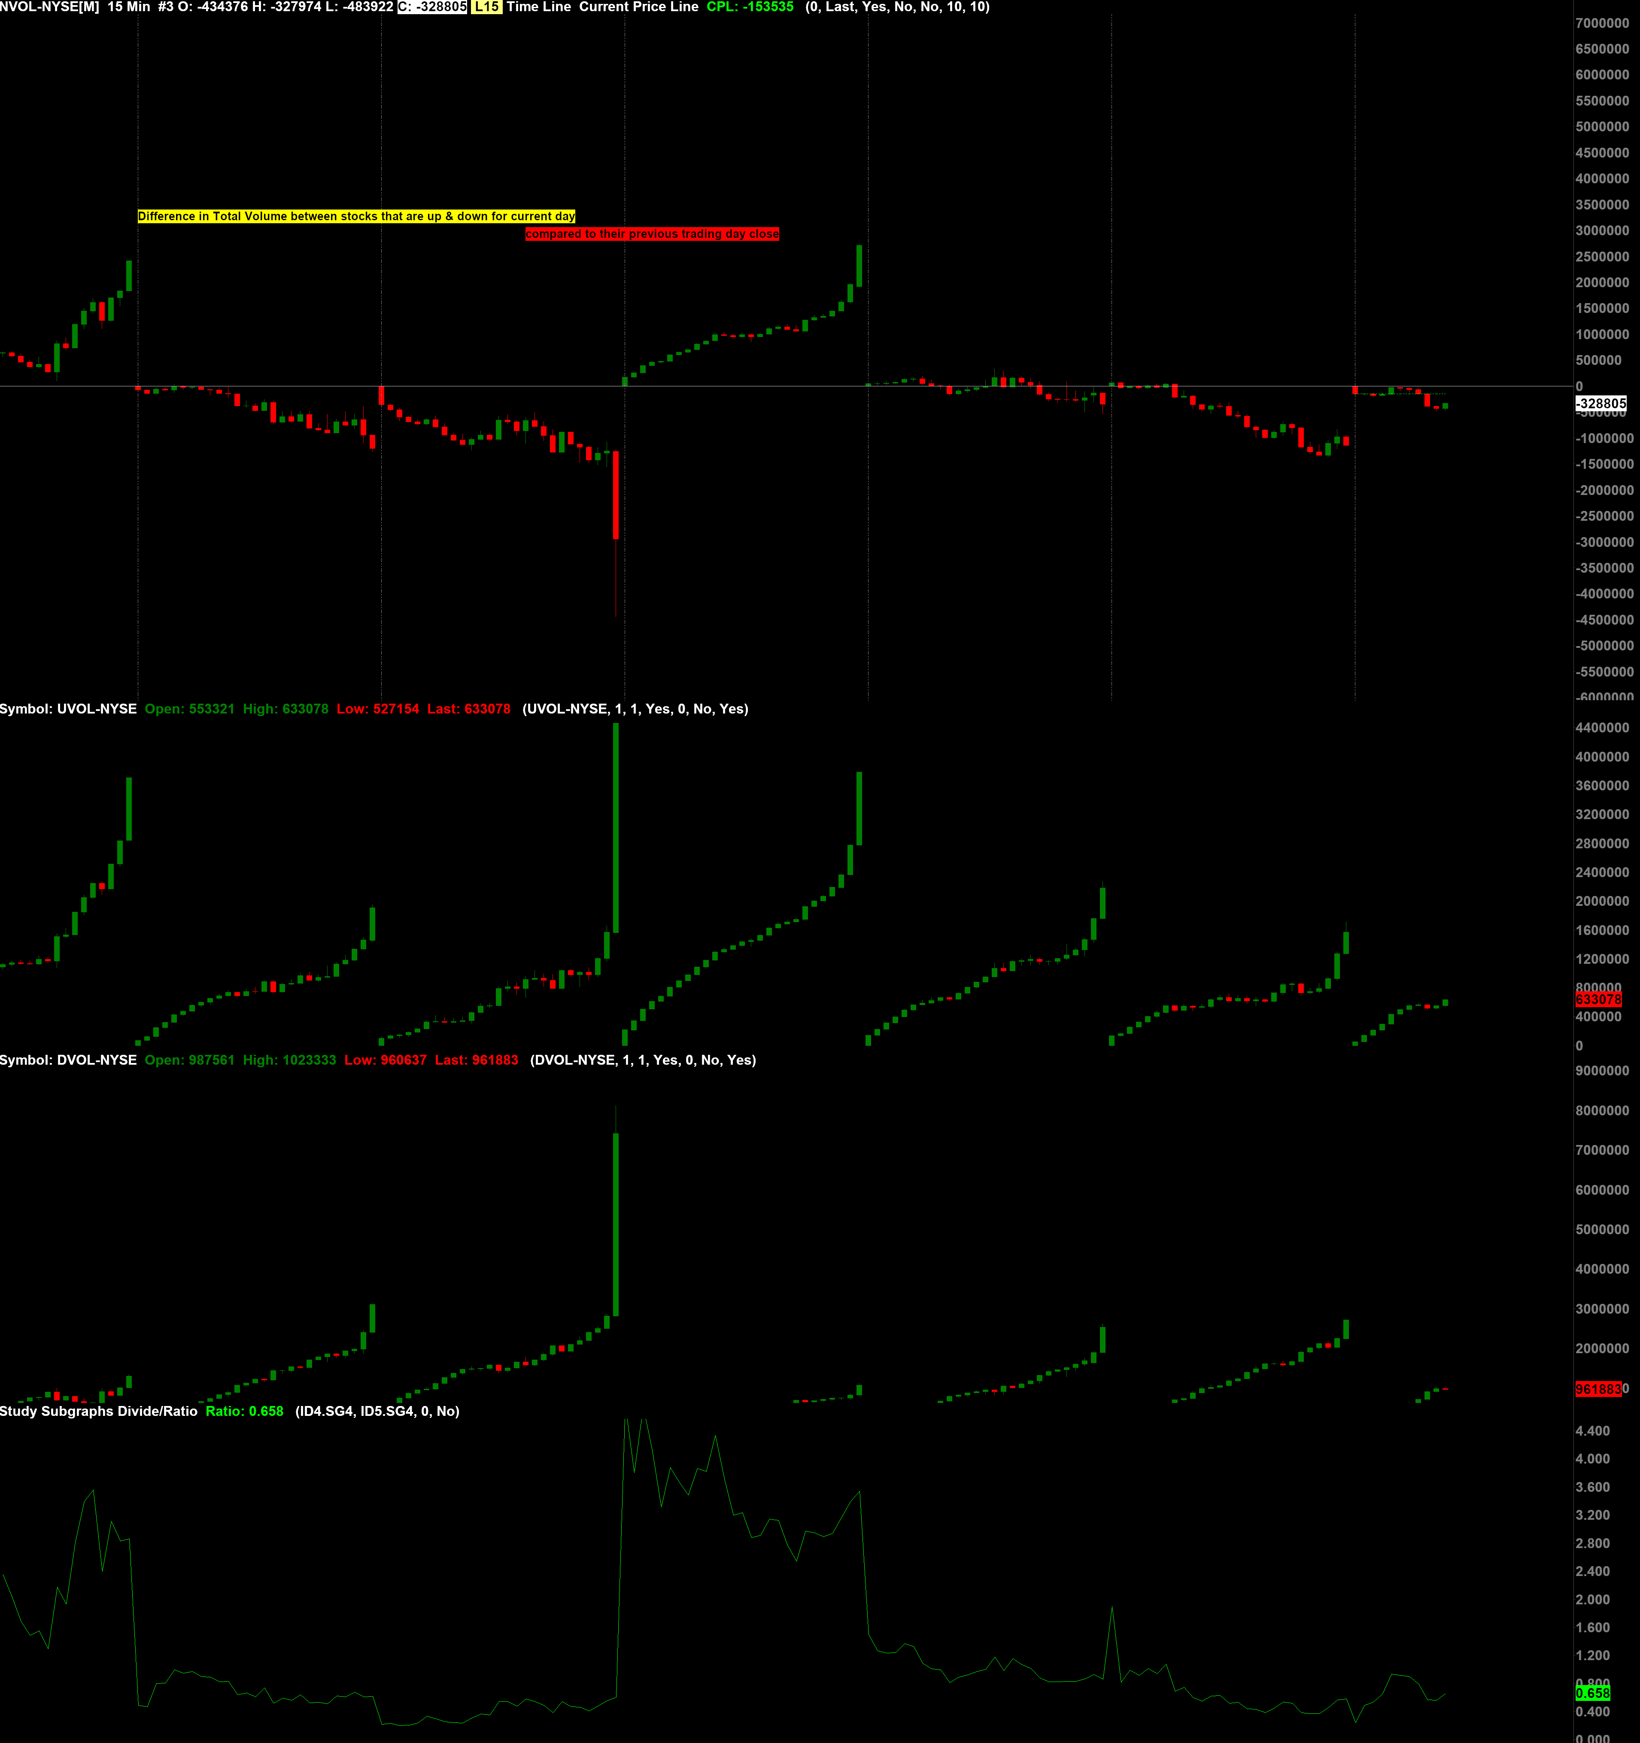Select the Time Line study label
This screenshot has height=1743, width=1640.
pyautogui.click(x=538, y=7)
